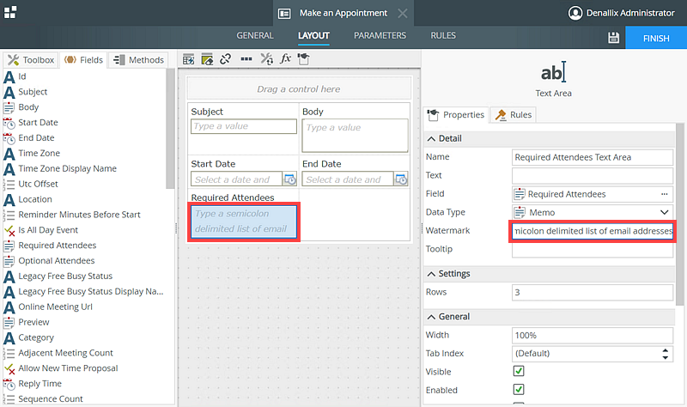Uncheck the Visible checkbox
687x407 pixels.
point(519,372)
